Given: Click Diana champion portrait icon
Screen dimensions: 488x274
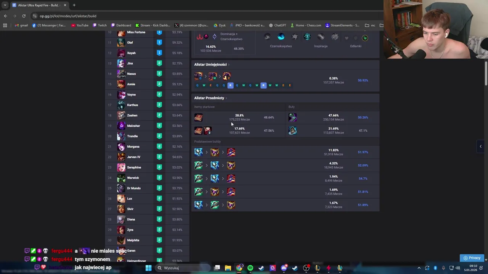Looking at the screenshot, I should click(121, 220).
